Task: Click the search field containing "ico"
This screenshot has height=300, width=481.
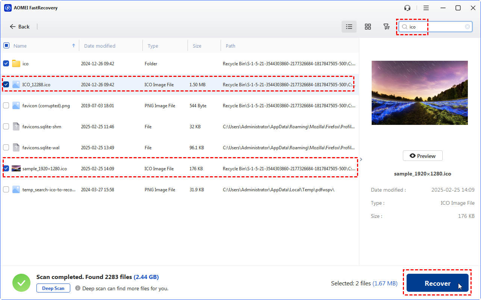Action: [x=436, y=27]
